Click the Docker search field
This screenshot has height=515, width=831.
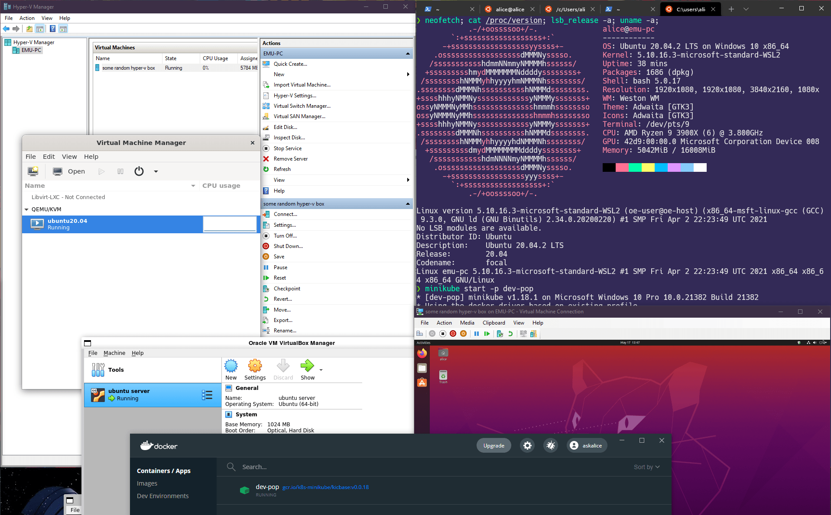303,467
